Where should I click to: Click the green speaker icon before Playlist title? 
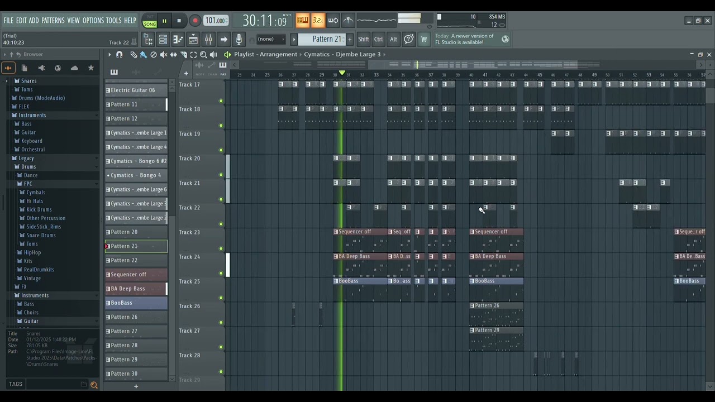click(x=227, y=54)
